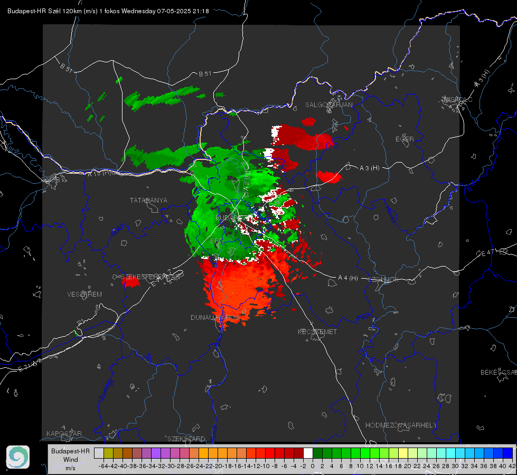
Task: Pick the dark green swatch between 0 and 2
Action: (317, 453)
